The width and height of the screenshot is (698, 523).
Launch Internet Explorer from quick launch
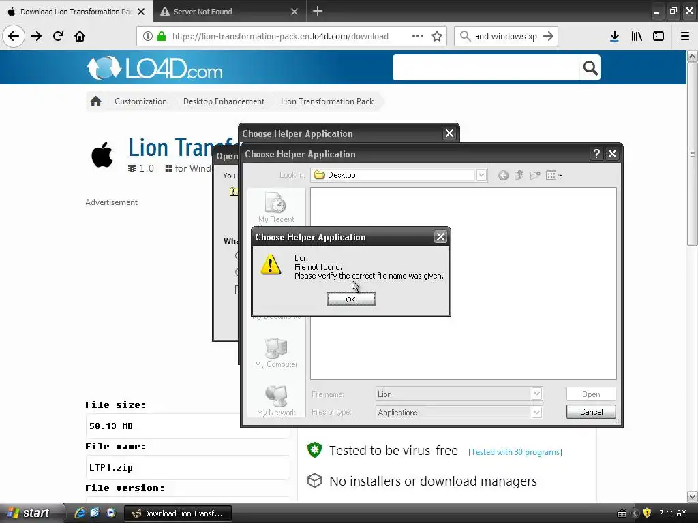pos(80,513)
